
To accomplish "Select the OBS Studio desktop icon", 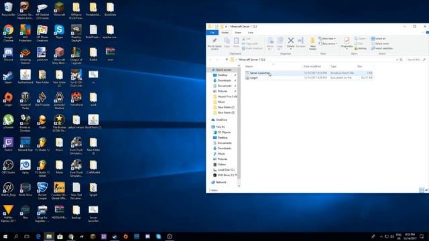I will 8,167.
